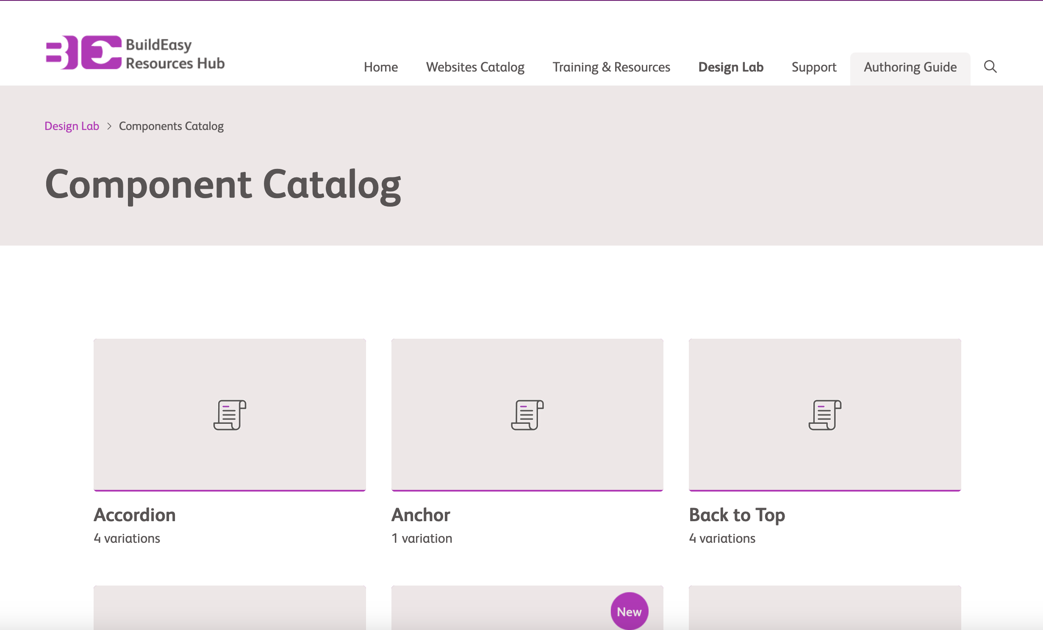Image resolution: width=1043 pixels, height=630 pixels.
Task: Go to Training & Resources
Action: click(x=611, y=67)
